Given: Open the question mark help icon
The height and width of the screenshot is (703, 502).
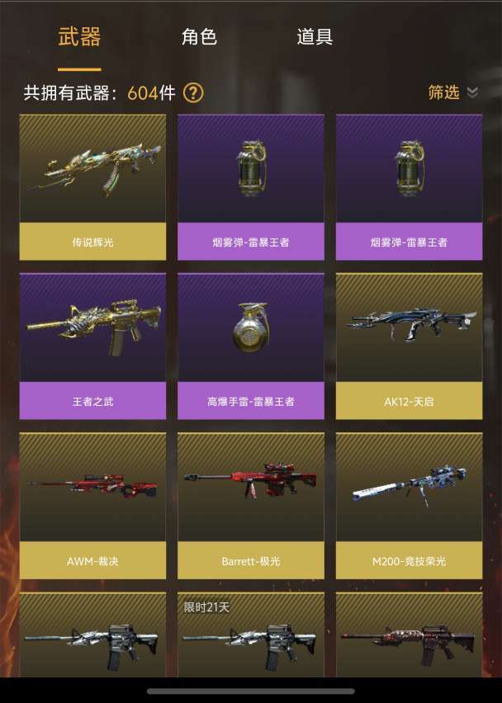Looking at the screenshot, I should click(x=193, y=92).
